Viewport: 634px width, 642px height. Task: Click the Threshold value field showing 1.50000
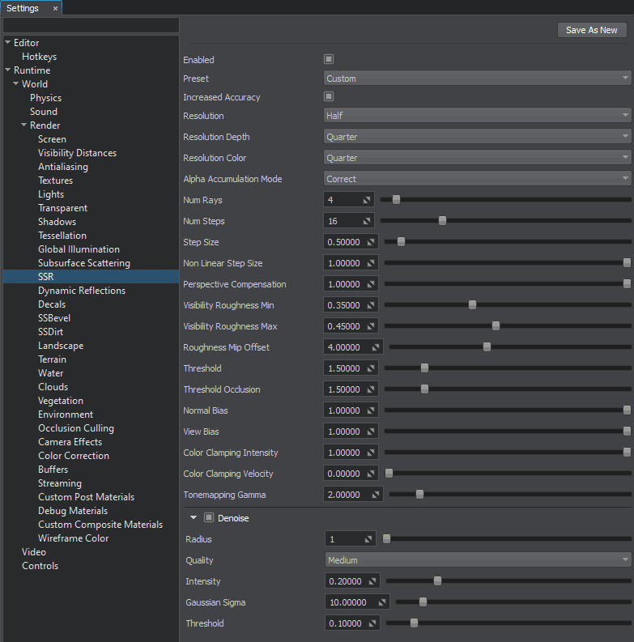point(351,368)
